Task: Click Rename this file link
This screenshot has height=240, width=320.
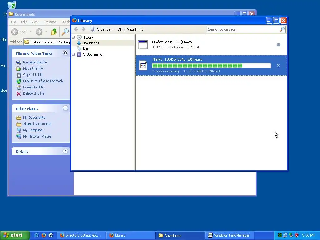Action: pyautogui.click(x=35, y=62)
